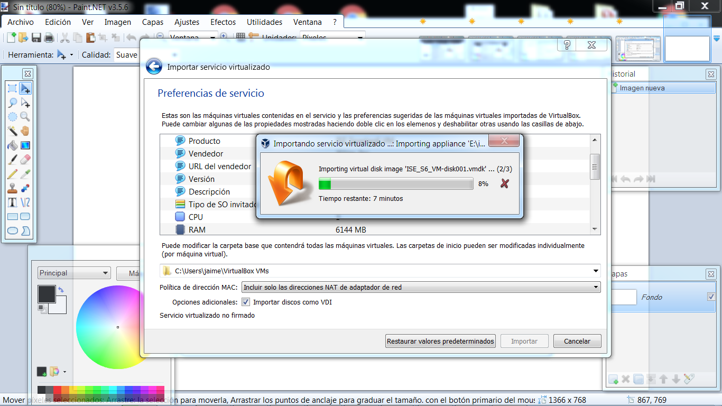The height and width of the screenshot is (406, 722).
Task: Click the primary color swatch
Action: [46, 294]
